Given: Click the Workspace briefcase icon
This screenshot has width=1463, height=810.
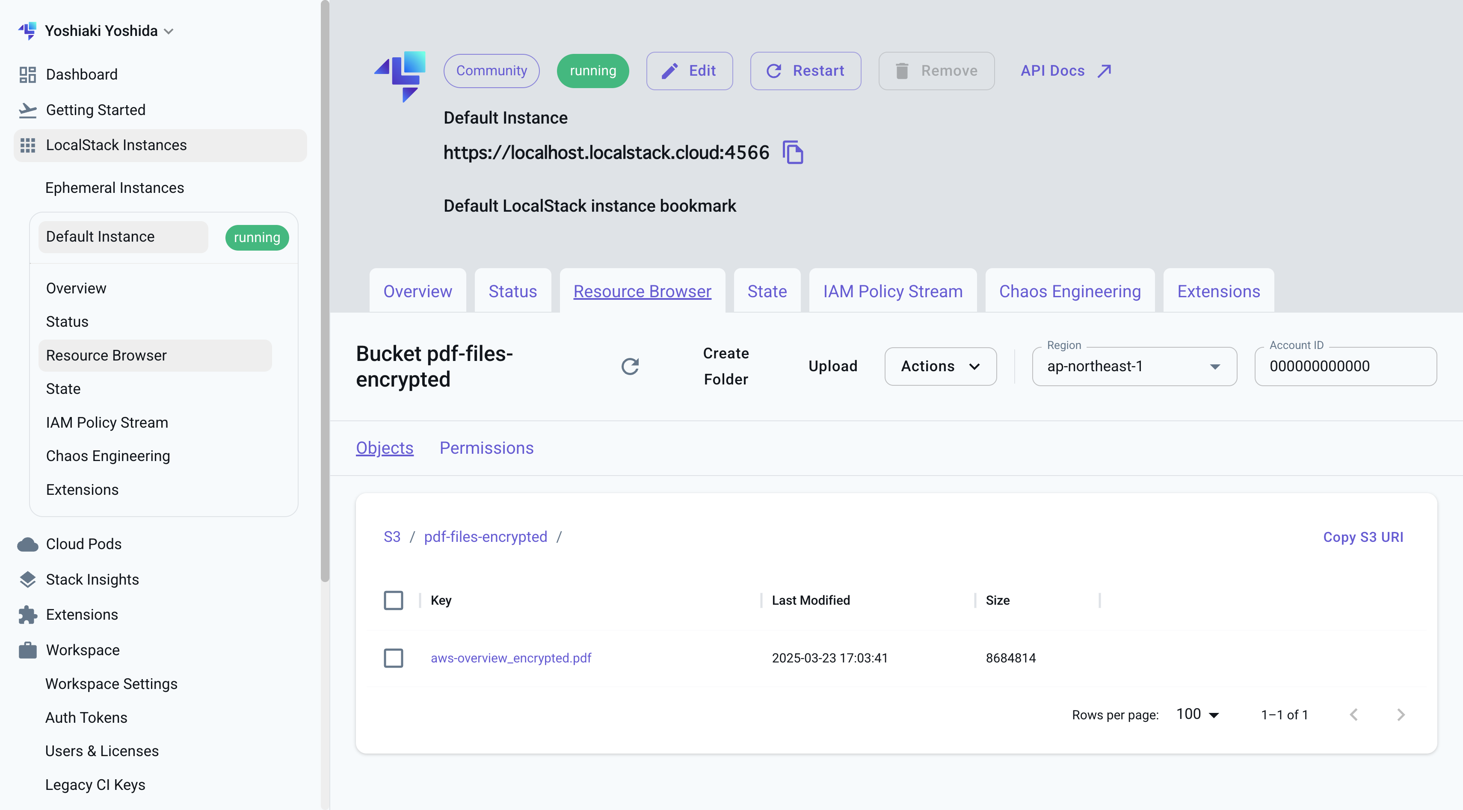Looking at the screenshot, I should pyautogui.click(x=27, y=650).
